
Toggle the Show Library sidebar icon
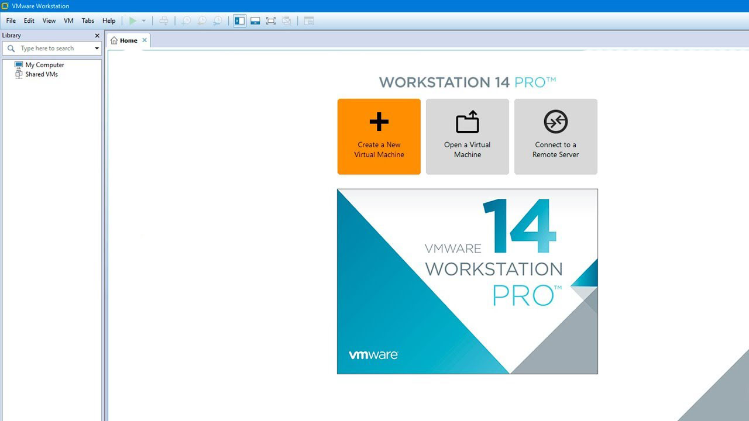tap(239, 20)
